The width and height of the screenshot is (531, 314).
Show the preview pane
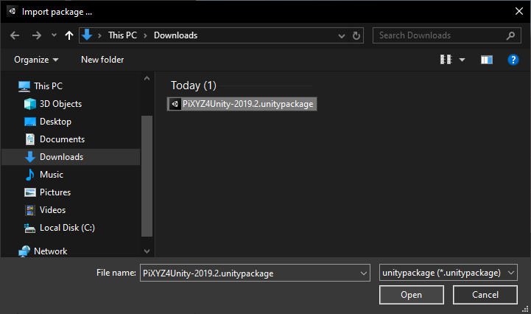coord(487,60)
